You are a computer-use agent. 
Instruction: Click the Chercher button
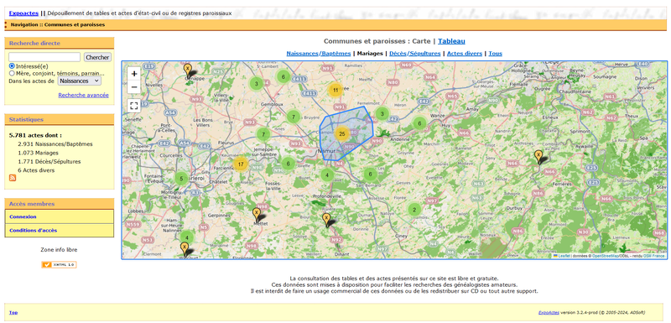[x=97, y=57]
